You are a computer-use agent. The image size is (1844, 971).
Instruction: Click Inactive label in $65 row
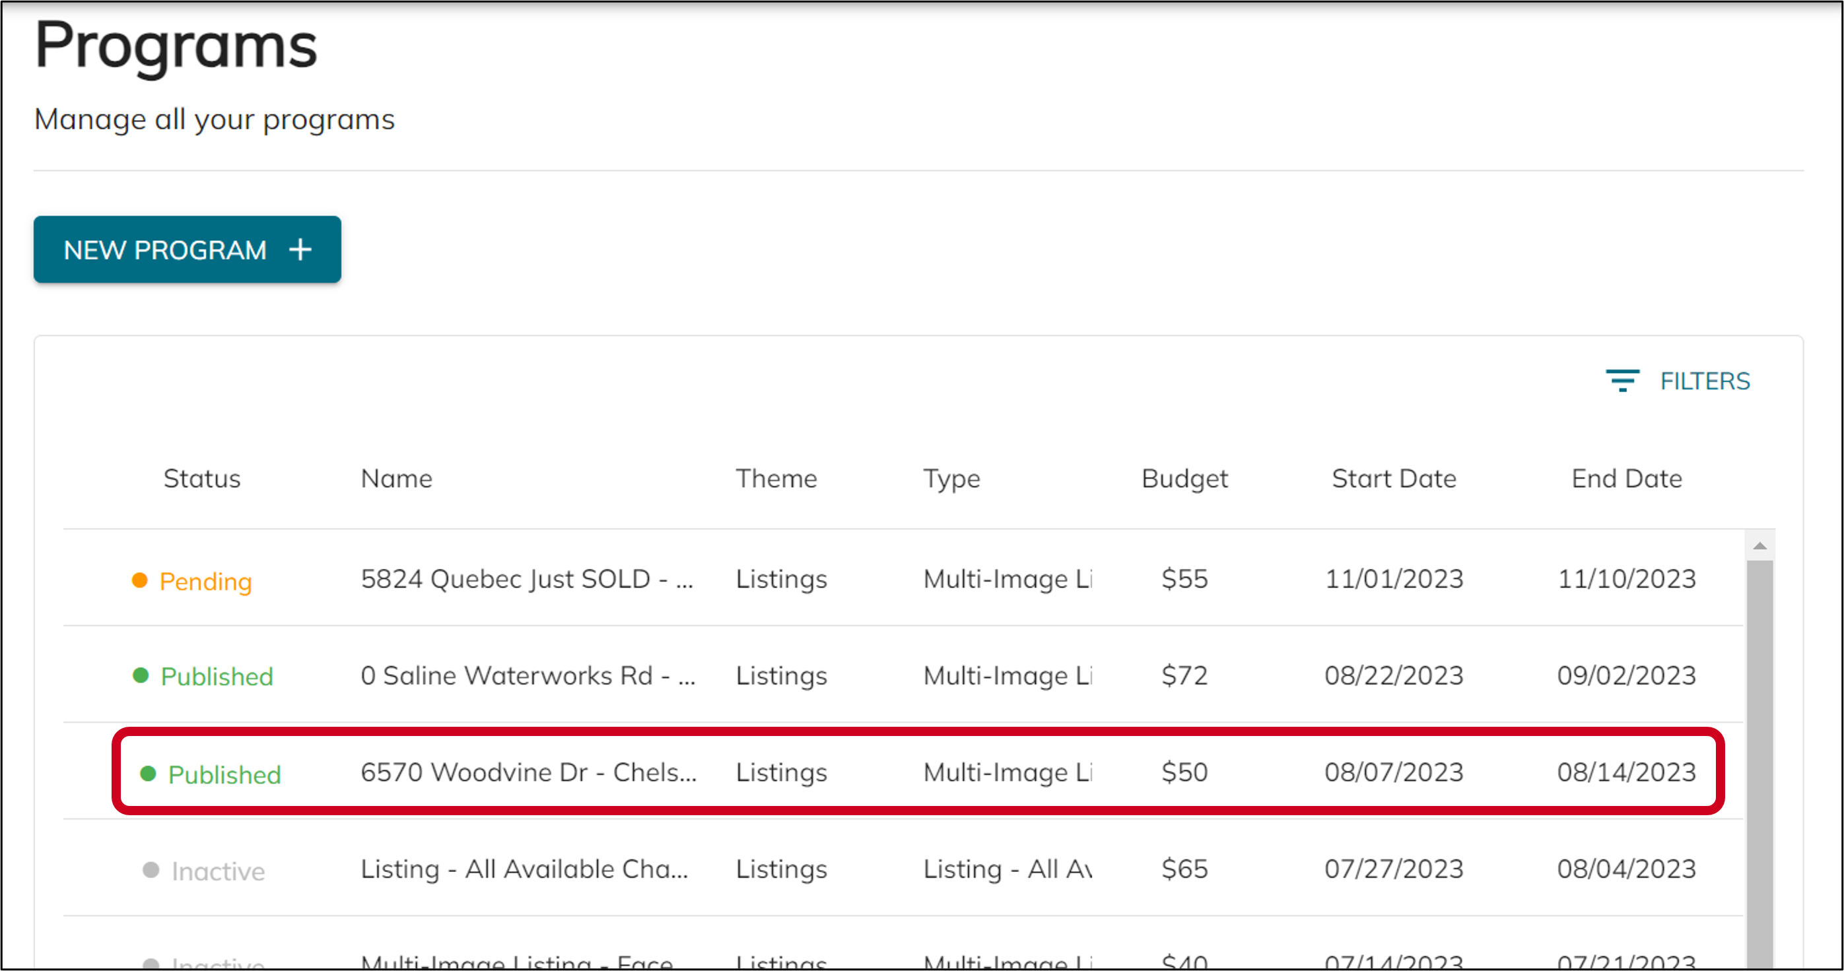(219, 871)
